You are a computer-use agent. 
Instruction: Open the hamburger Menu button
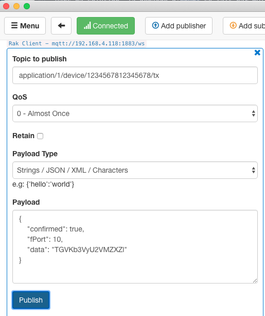pyautogui.click(x=25, y=26)
